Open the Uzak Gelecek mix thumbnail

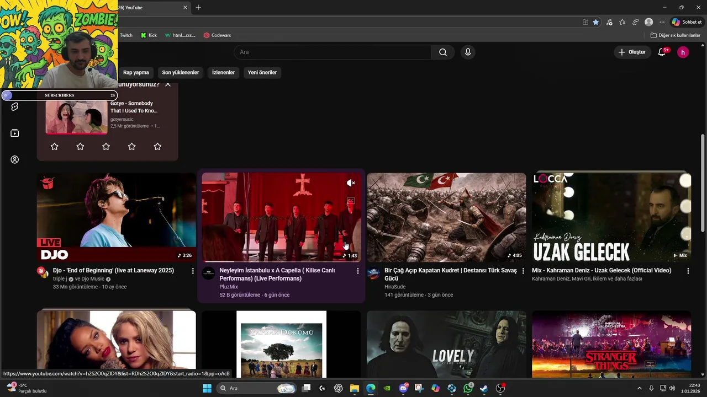pos(611,217)
